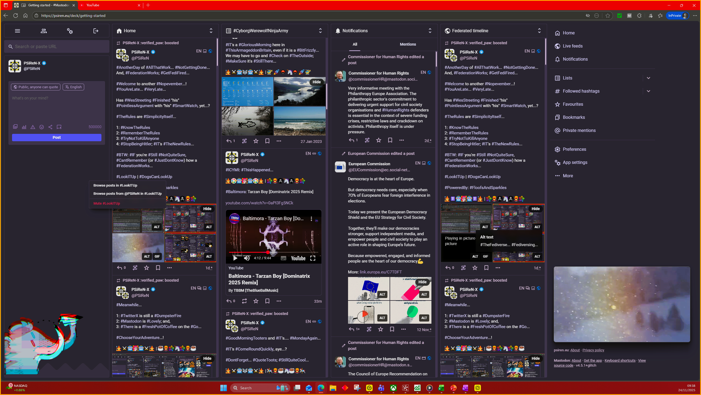Favourite the Commissioner for Human Rights post
Image resolution: width=701 pixels, height=395 pixels.
[378, 140]
